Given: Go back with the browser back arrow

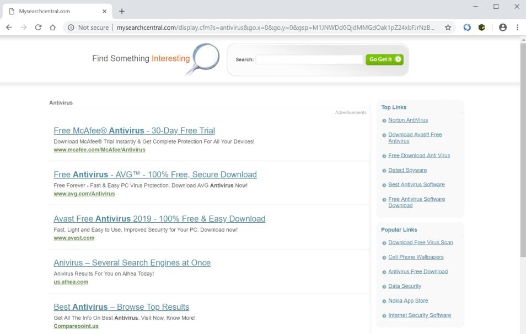Looking at the screenshot, I should 9,28.
